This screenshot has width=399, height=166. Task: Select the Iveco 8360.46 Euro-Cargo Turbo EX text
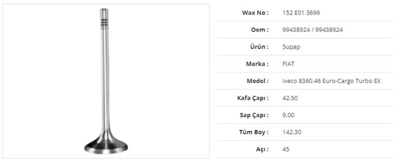331,81
